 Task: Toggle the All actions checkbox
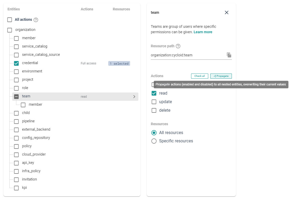(10, 20)
